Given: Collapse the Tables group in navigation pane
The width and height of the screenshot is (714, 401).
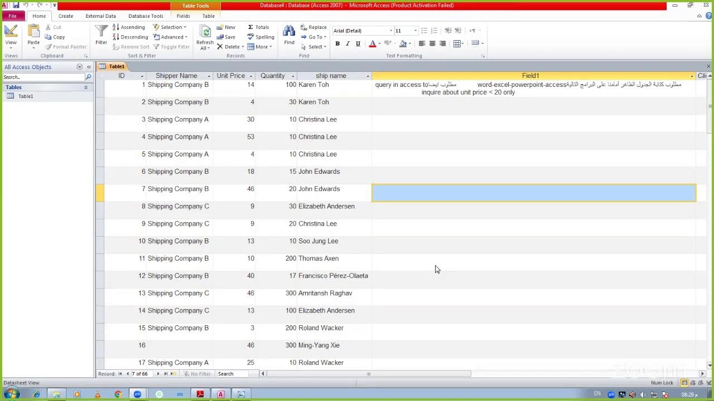Looking at the screenshot, I should click(x=86, y=87).
